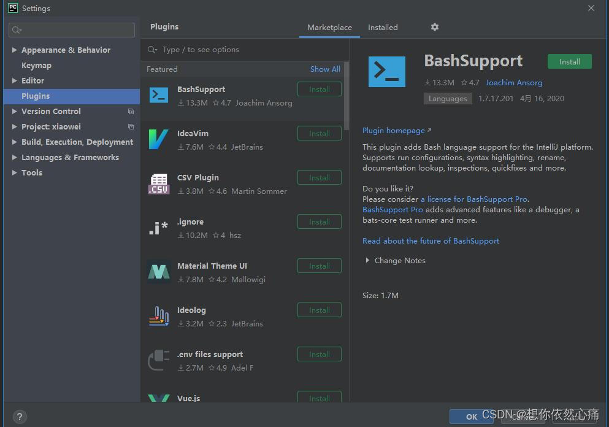Click the help question mark button
609x427 pixels.
(x=20, y=417)
